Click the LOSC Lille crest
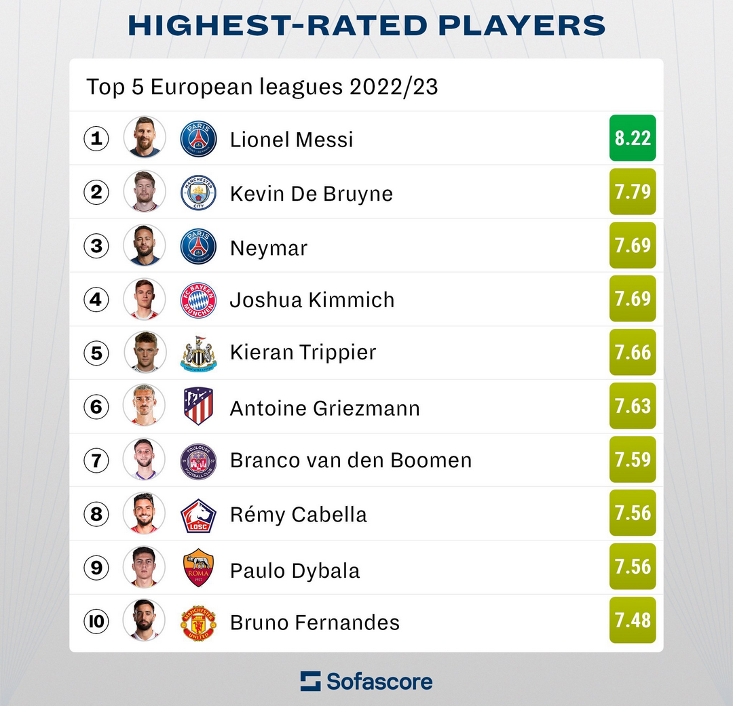733x706 pixels. (x=198, y=516)
